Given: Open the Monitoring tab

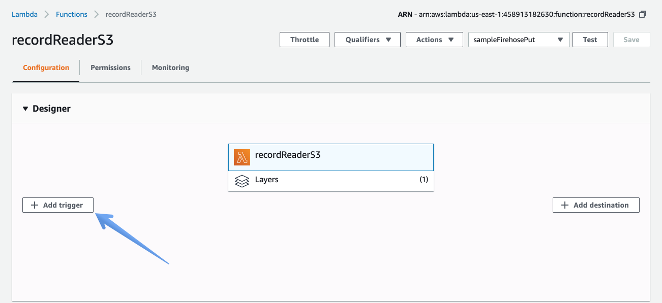Looking at the screenshot, I should click(170, 68).
